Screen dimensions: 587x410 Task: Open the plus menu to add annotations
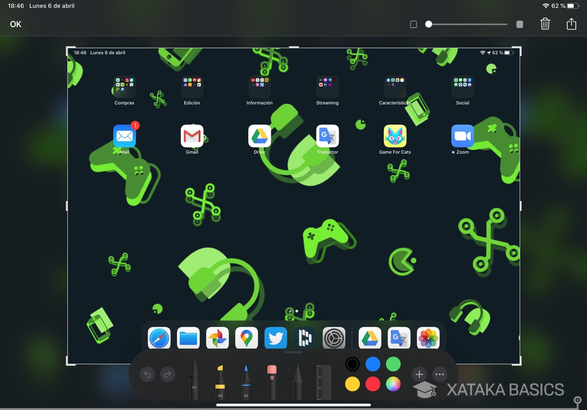click(x=419, y=374)
